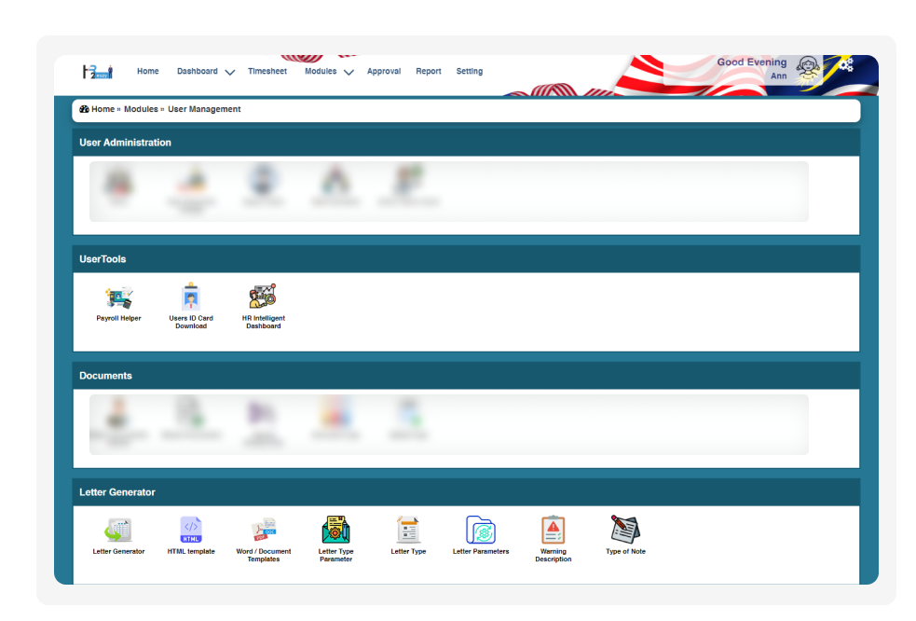Click the gear settings icon beside the avatar
The image size is (916, 621).
[x=845, y=65]
